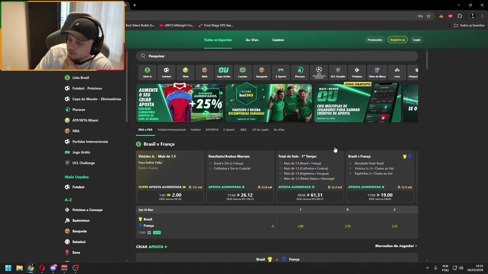488x274 pixels.
Task: Open the E-Sports shortcut in the sports carousel
Action: coord(281,72)
